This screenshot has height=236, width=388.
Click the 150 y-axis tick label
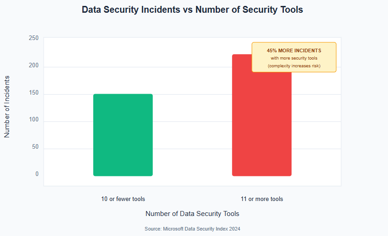coord(34,92)
